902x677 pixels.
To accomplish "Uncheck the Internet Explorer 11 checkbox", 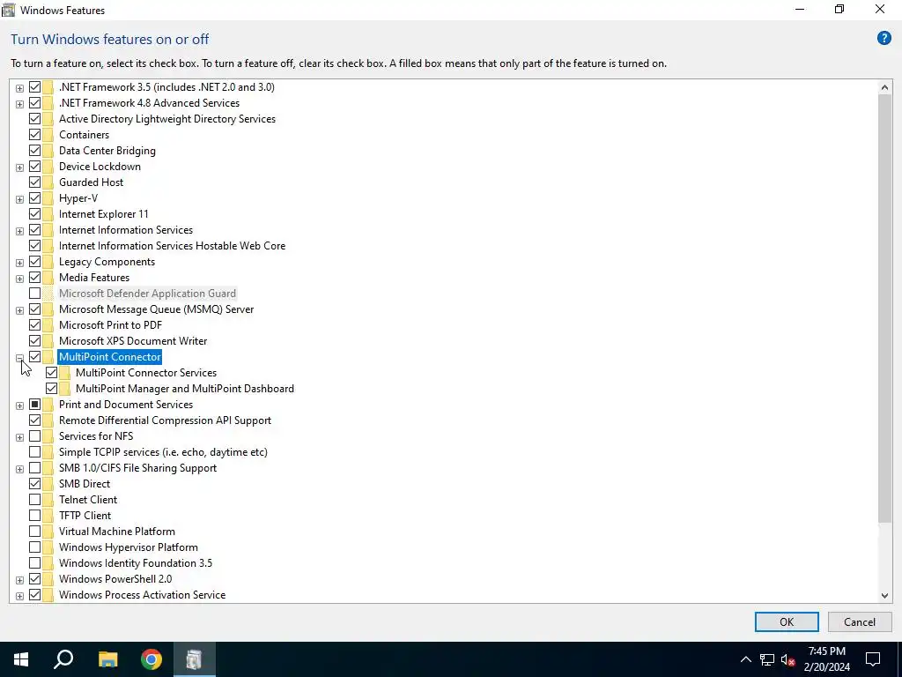I will tap(34, 213).
